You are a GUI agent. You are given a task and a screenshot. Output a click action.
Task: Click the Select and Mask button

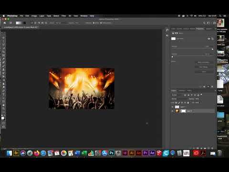204,62
